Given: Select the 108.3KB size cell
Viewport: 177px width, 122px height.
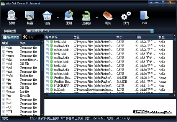Looking at the screenshot, I should click(122, 78).
